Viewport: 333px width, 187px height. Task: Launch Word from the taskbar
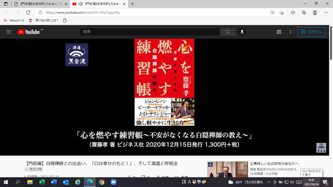54,182
